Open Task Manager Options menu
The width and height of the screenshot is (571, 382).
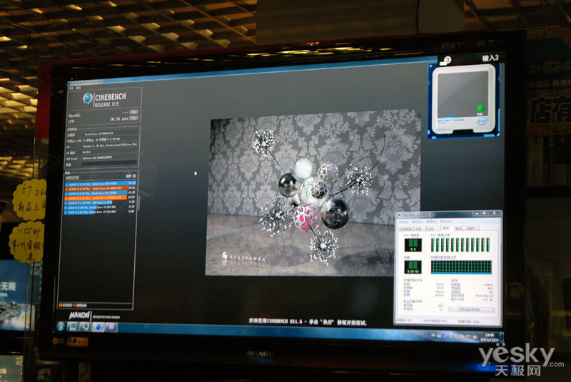point(418,222)
